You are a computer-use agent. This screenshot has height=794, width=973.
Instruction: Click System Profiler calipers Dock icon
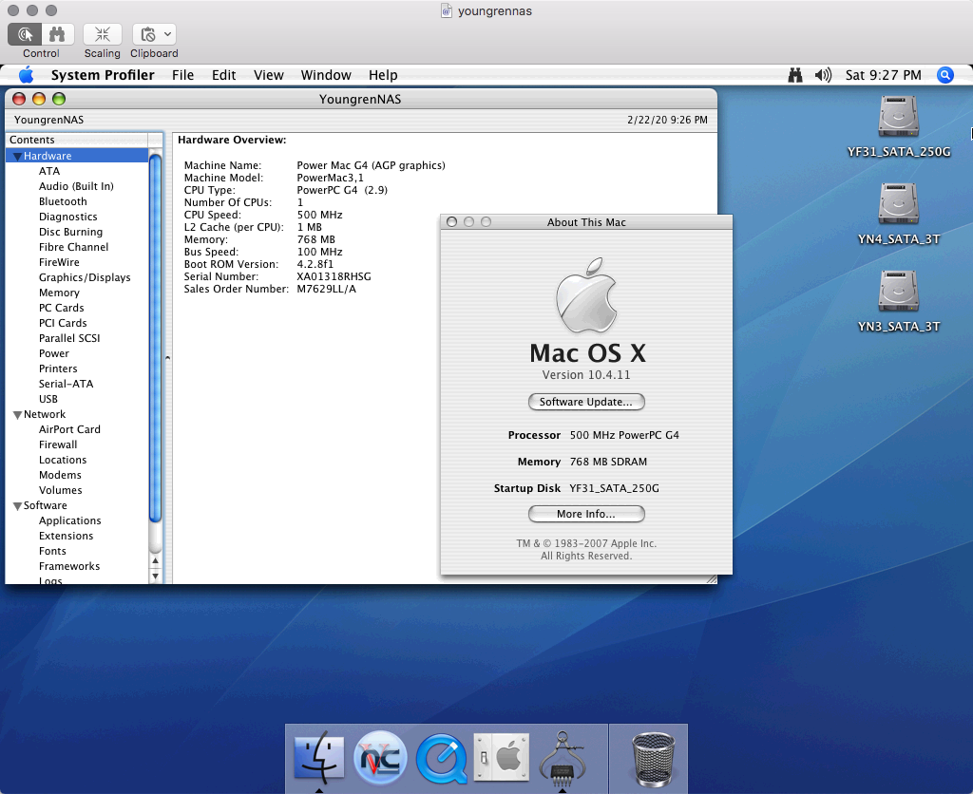[563, 758]
